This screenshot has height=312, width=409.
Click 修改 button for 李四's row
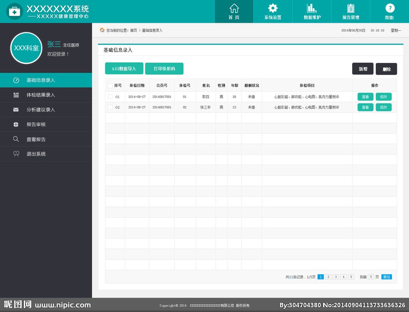coord(383,97)
